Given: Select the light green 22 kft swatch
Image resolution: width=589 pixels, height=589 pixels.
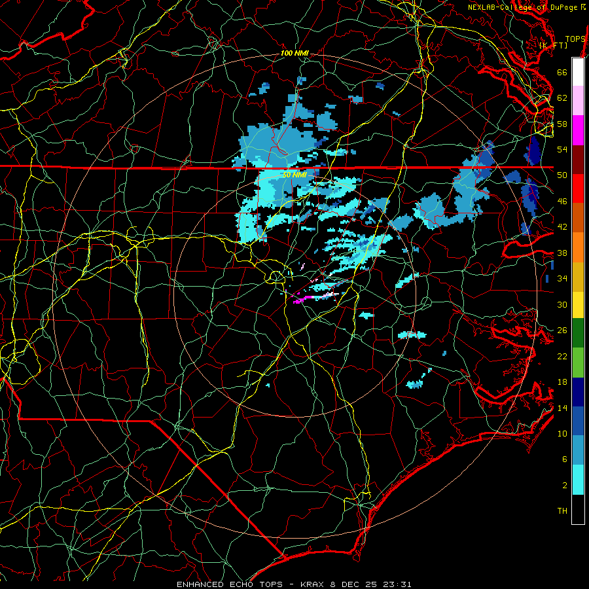Looking at the screenshot, I should 578,363.
